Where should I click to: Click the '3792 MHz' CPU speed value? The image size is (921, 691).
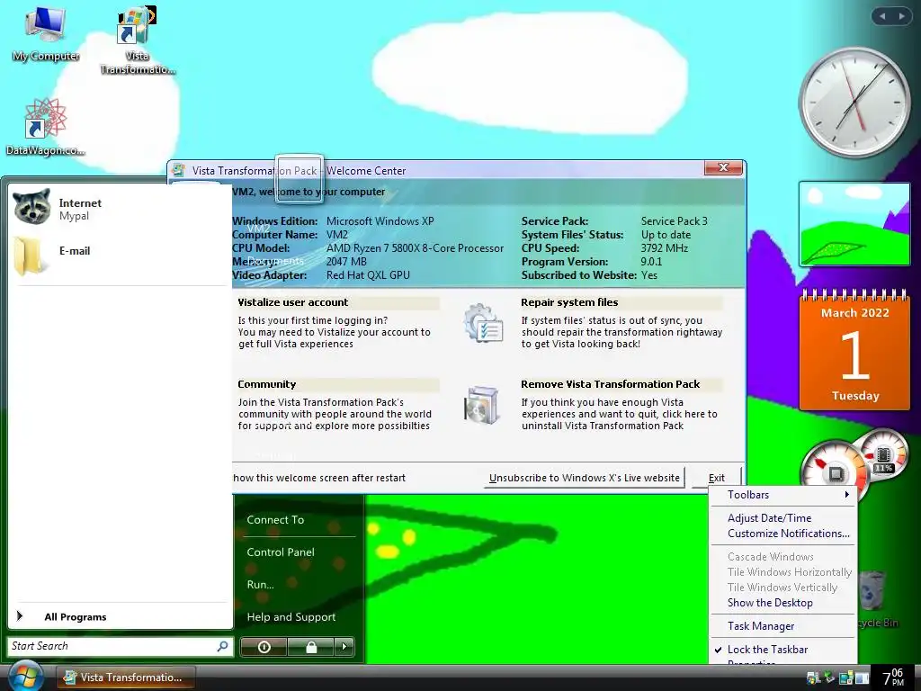pyautogui.click(x=664, y=248)
